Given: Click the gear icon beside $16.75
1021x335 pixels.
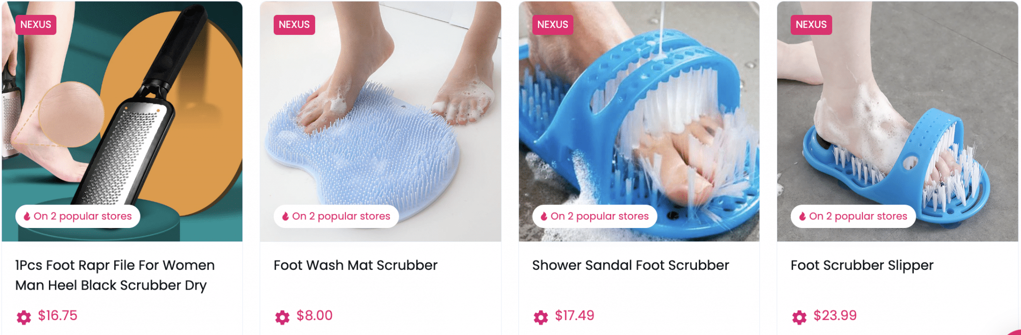Looking at the screenshot, I should [x=23, y=317].
